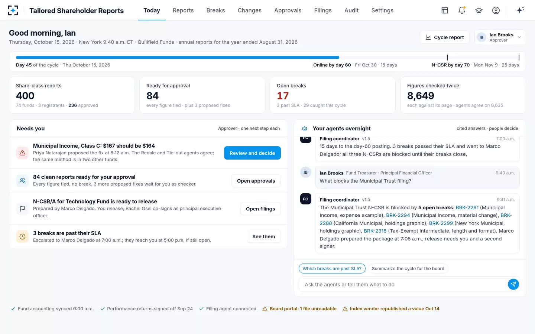This screenshot has width=535, height=334.
Task: Expand the Ian Brooks Approver dropdown
Action: [x=500, y=37]
